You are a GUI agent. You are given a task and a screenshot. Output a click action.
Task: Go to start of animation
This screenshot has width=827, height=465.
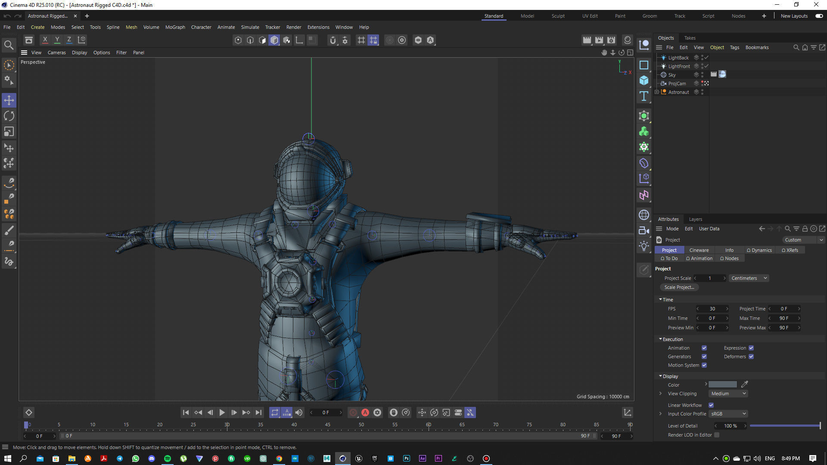click(x=186, y=412)
